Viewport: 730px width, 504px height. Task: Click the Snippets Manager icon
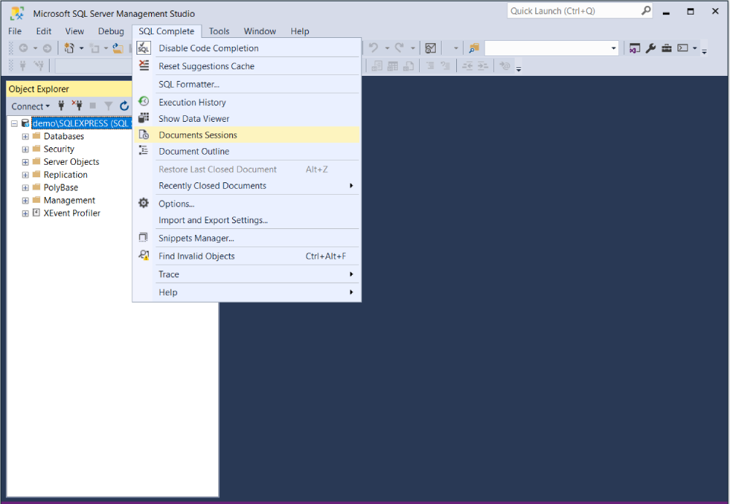pyautogui.click(x=143, y=237)
